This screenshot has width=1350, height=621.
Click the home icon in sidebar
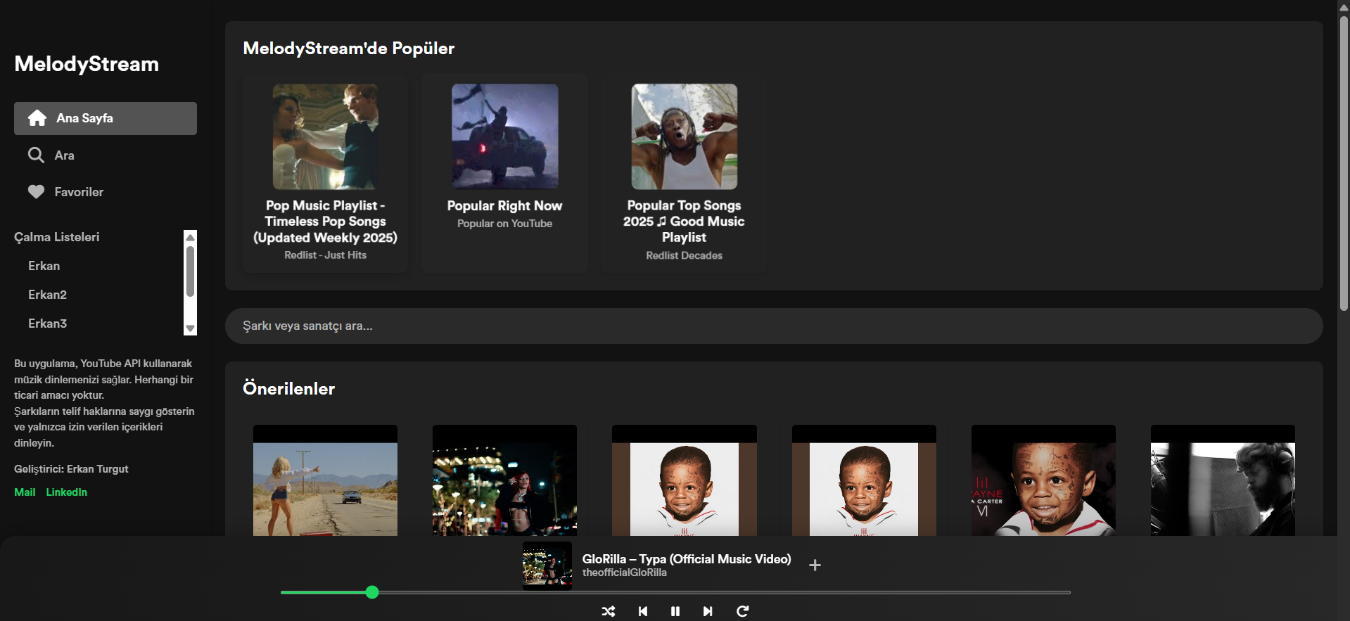pos(37,118)
